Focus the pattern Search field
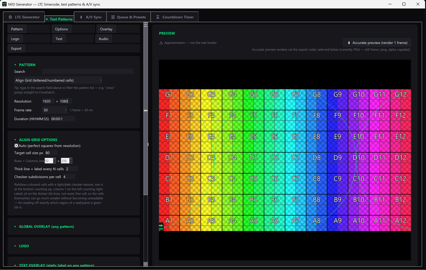Image resolution: width=426 pixels, height=270 pixels. tap(88, 72)
